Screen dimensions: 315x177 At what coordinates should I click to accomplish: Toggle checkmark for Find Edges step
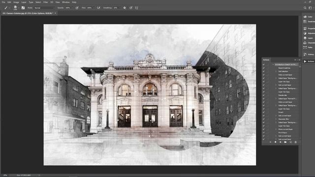tap(264, 133)
